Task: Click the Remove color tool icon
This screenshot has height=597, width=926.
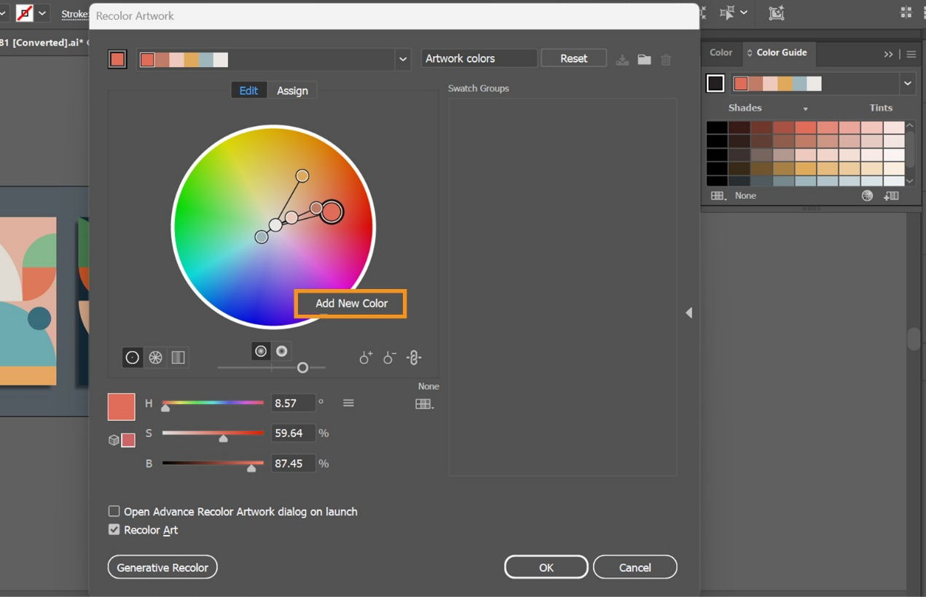Action: click(388, 357)
